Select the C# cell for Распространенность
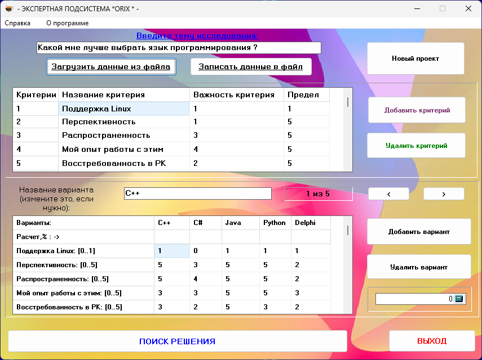 pos(206,279)
